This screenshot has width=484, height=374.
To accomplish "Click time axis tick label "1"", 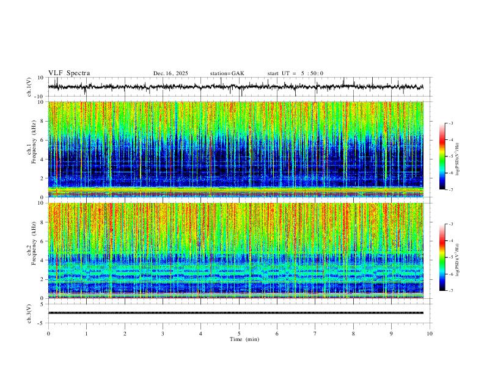I will (86, 334).
